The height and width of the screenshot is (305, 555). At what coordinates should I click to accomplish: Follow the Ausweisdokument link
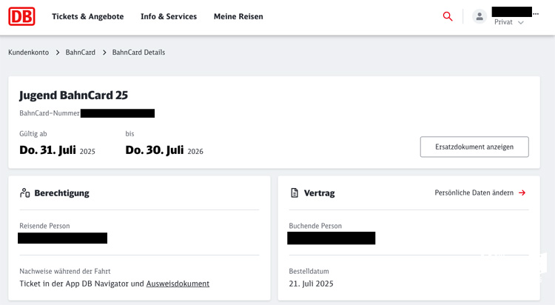(178, 284)
